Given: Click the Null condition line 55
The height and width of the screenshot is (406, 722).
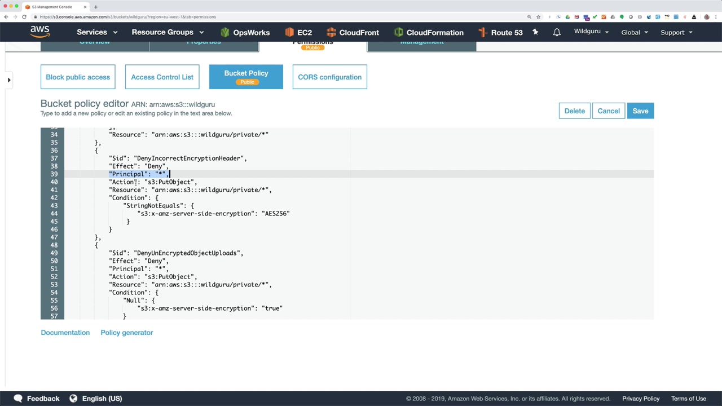Looking at the screenshot, I should click(139, 301).
